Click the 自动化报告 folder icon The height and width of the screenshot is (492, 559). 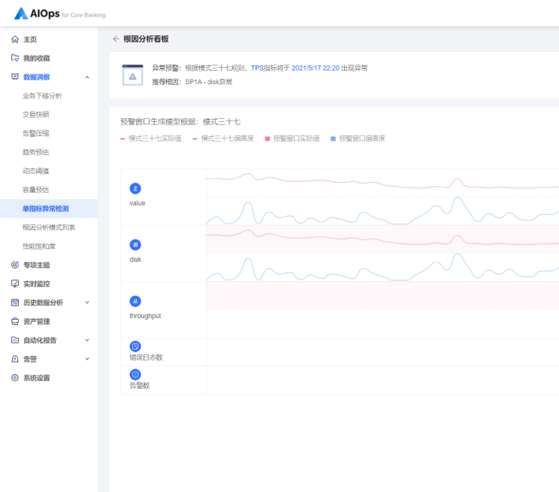pos(15,340)
